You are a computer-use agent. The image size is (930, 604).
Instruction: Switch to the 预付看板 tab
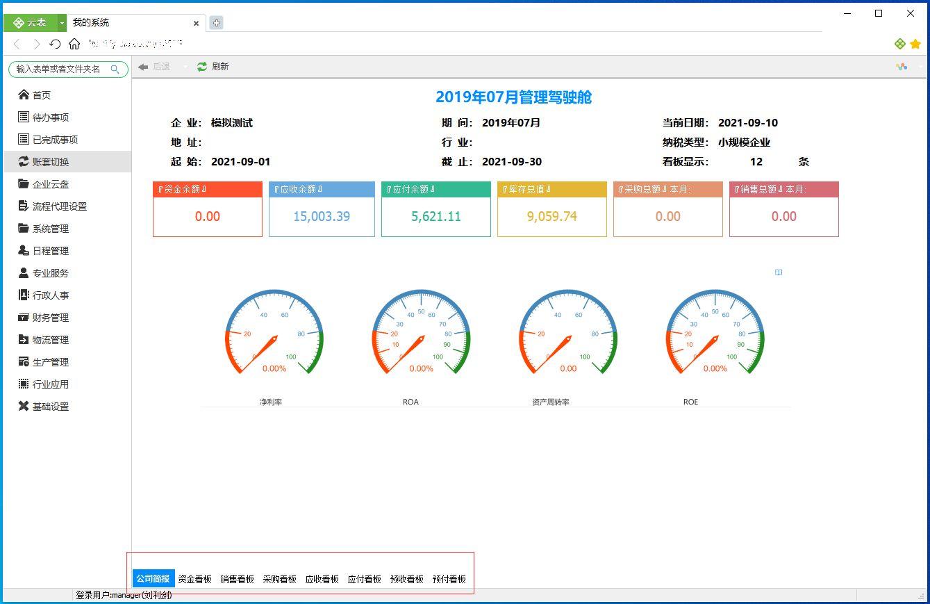coord(449,579)
